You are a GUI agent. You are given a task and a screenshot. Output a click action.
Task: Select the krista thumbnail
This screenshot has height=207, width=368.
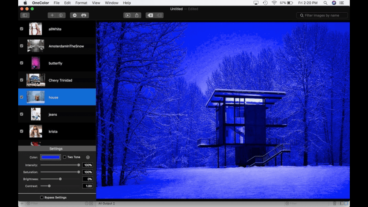pos(36,131)
